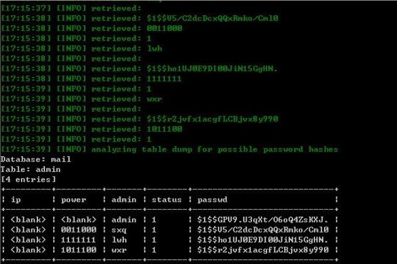Click the 'wxr' username in table
This screenshot has width=397, height=264.
click(x=119, y=250)
